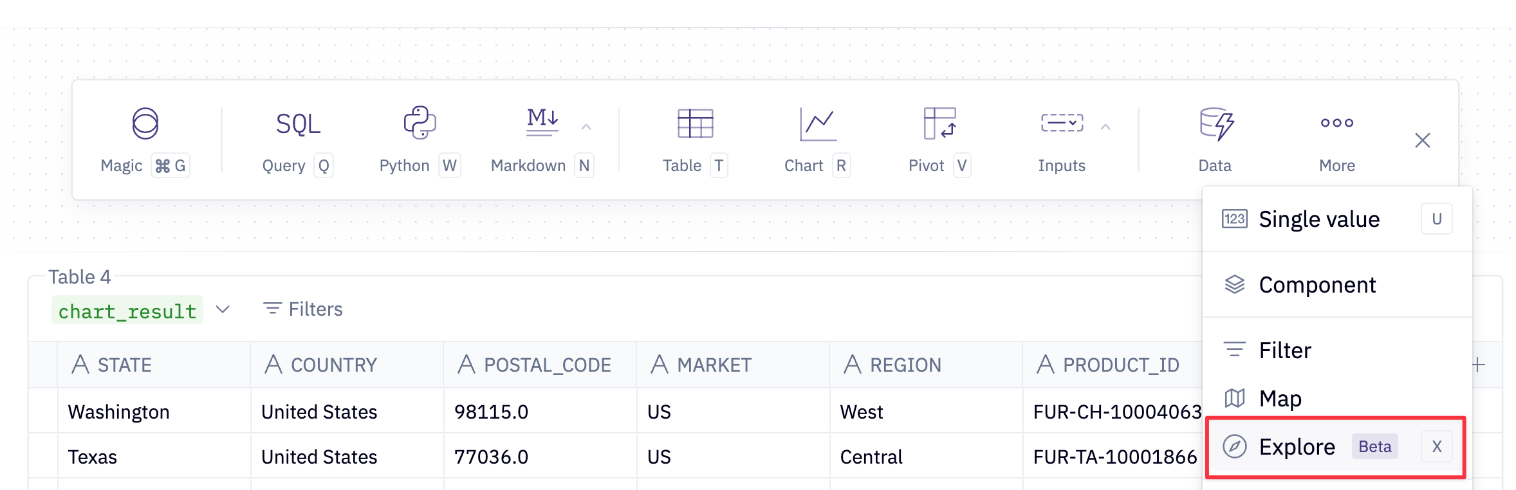
Task: Insert a Table cell
Action: (694, 140)
